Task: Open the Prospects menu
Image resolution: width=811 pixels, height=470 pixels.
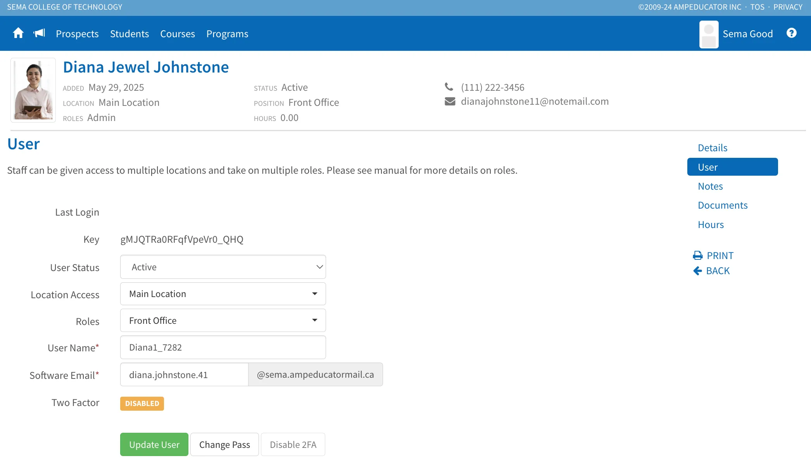Action: point(77,34)
